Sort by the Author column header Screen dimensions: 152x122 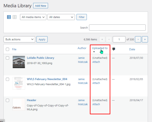point(82,48)
